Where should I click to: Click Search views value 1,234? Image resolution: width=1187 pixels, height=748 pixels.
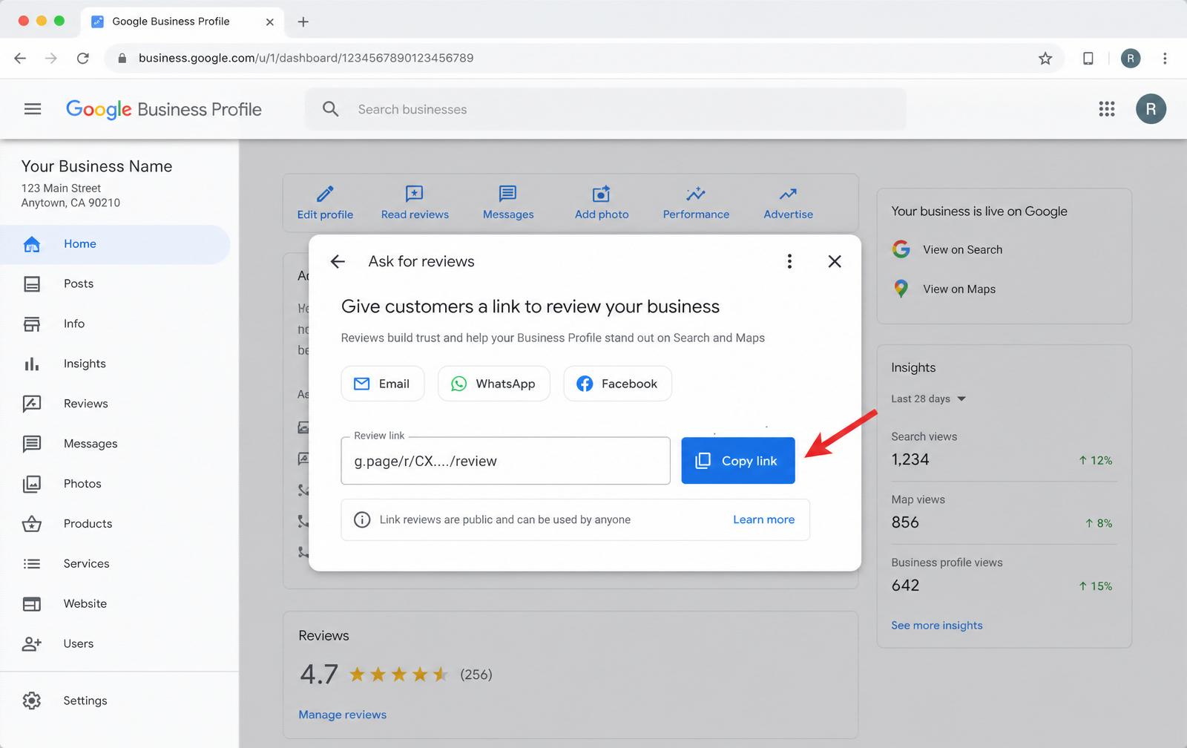coord(910,460)
